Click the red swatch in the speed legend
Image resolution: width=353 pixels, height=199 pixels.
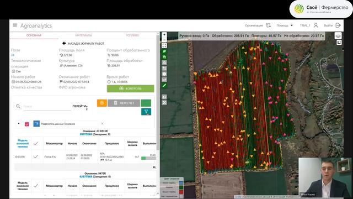point(181,192)
